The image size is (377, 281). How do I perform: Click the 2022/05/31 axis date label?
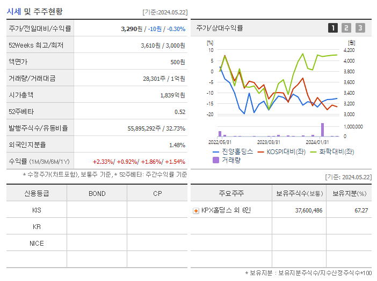220,142
